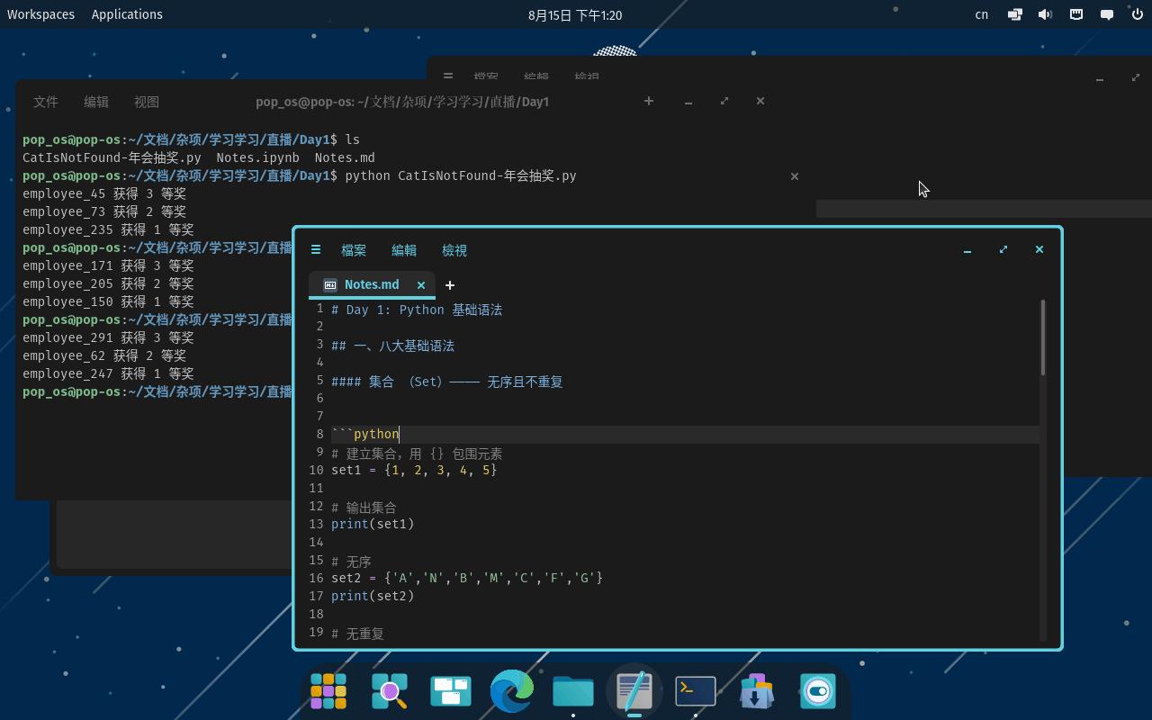Open the app library grid in dock
The width and height of the screenshot is (1152, 720).
point(328,691)
